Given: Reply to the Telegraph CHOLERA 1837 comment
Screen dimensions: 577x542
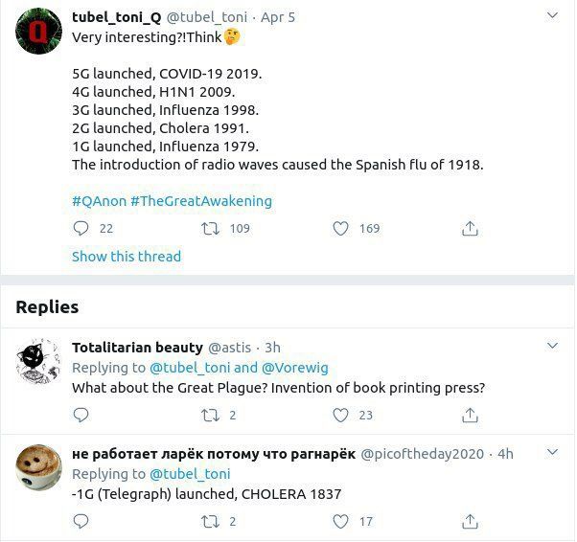Looking at the screenshot, I should click(x=81, y=521).
